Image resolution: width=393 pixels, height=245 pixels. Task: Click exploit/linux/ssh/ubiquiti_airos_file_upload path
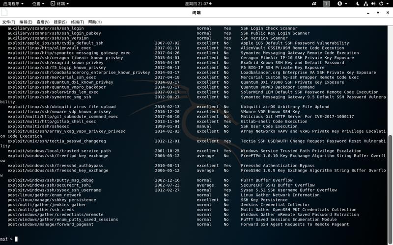pos(62,107)
